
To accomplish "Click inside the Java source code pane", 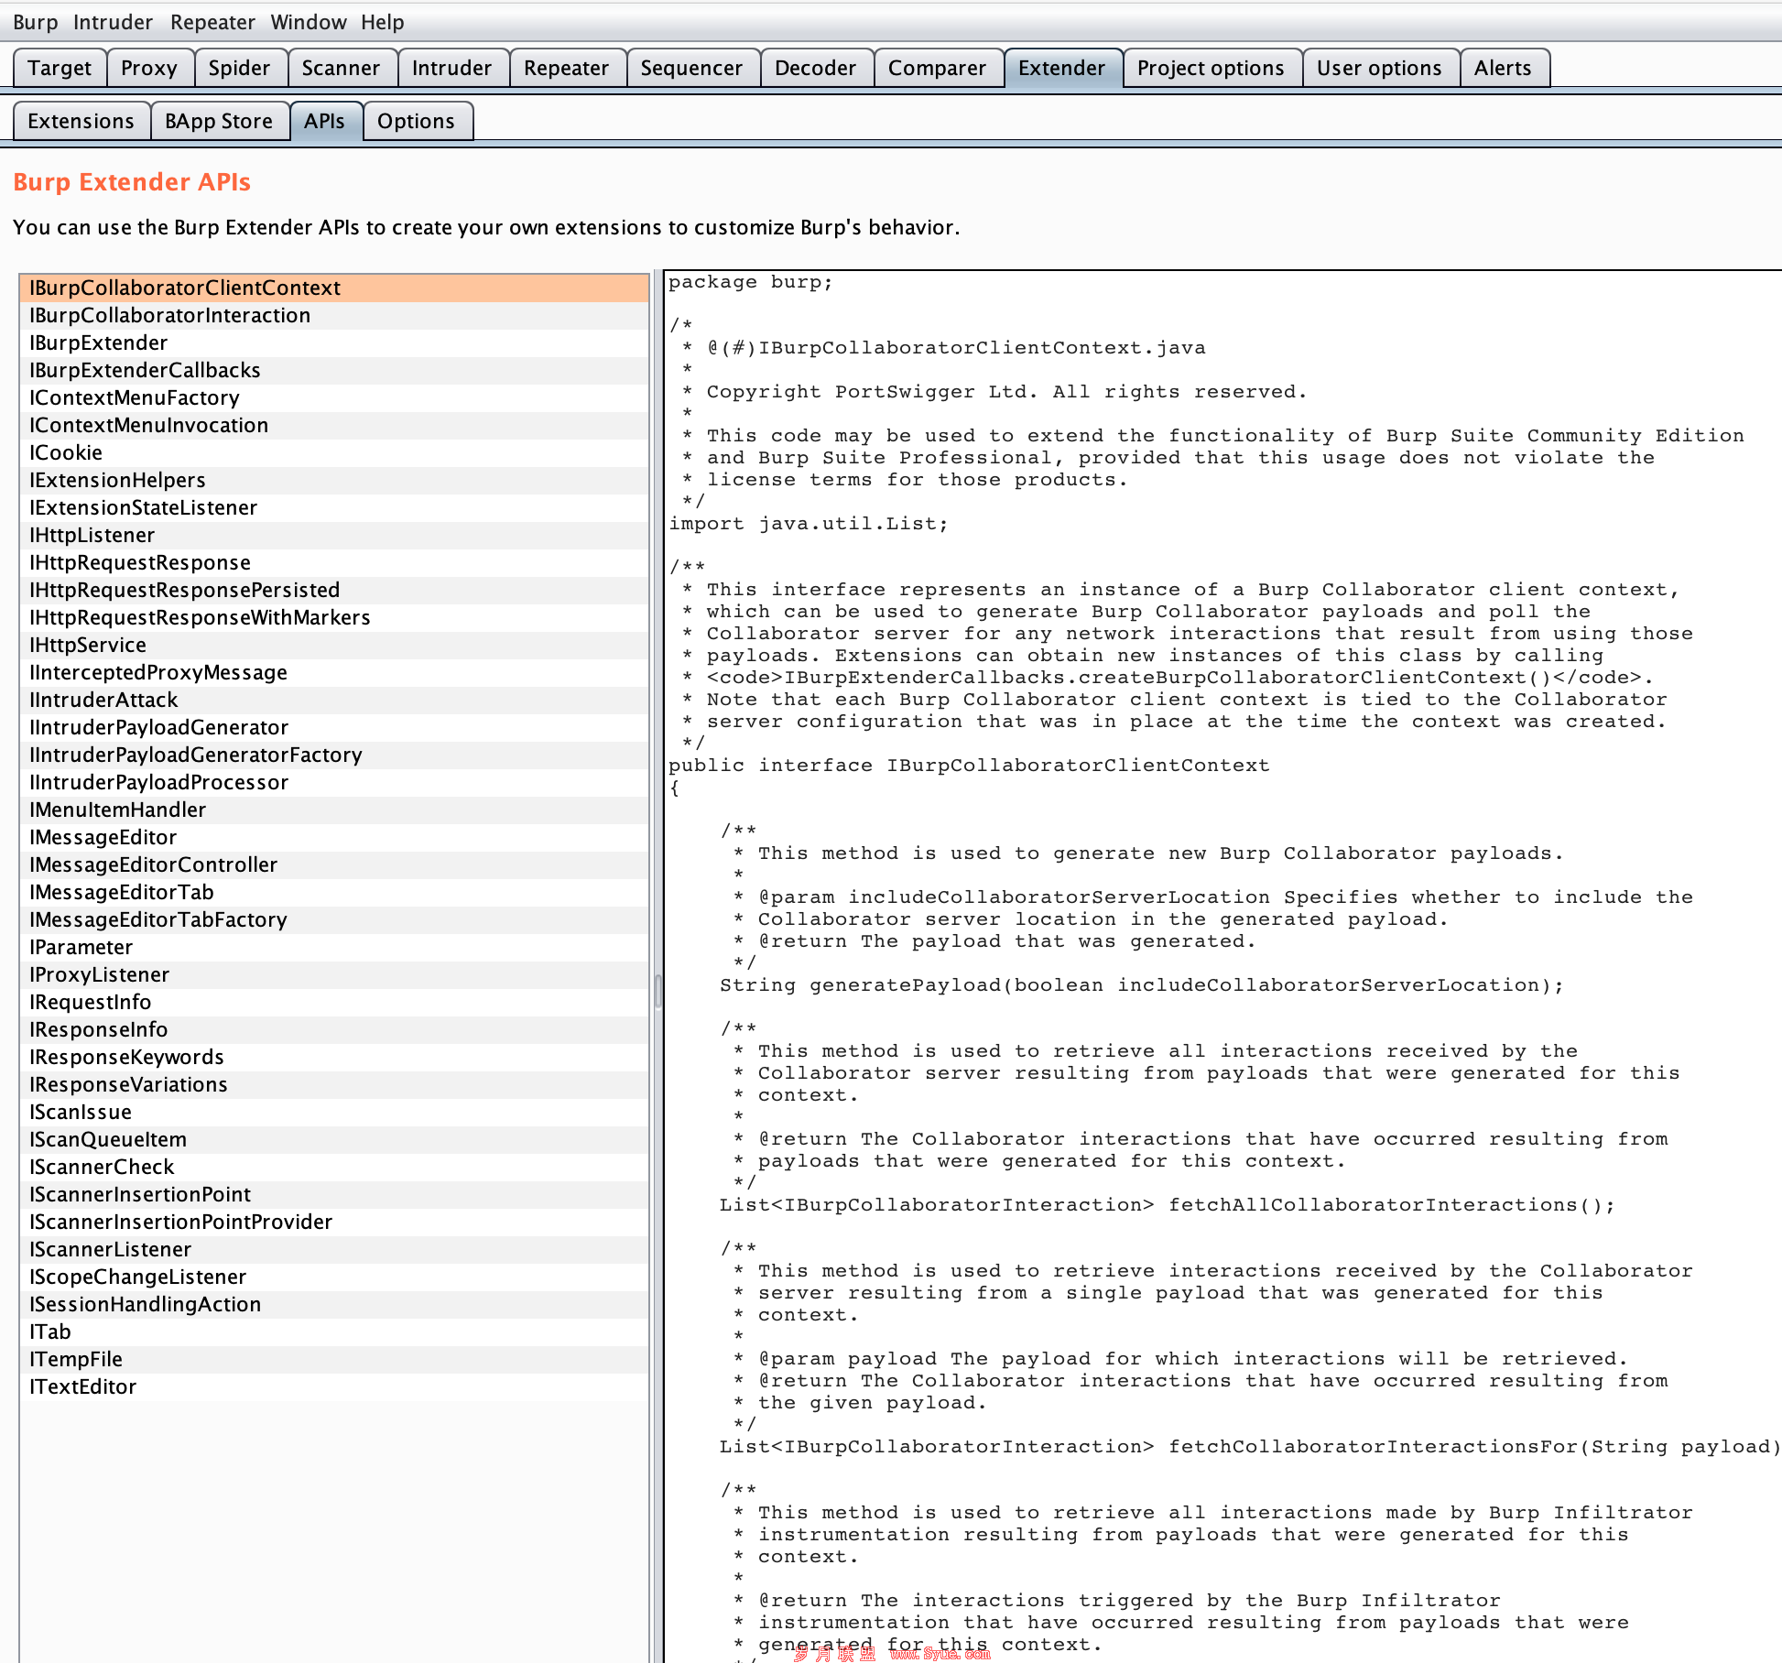I will [x=1223, y=966].
